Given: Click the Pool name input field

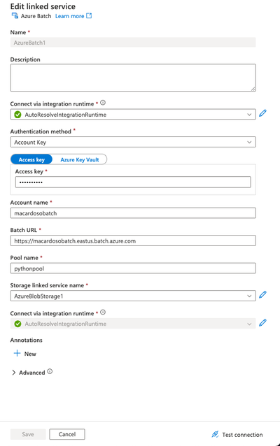Looking at the screenshot, I should tap(133, 268).
